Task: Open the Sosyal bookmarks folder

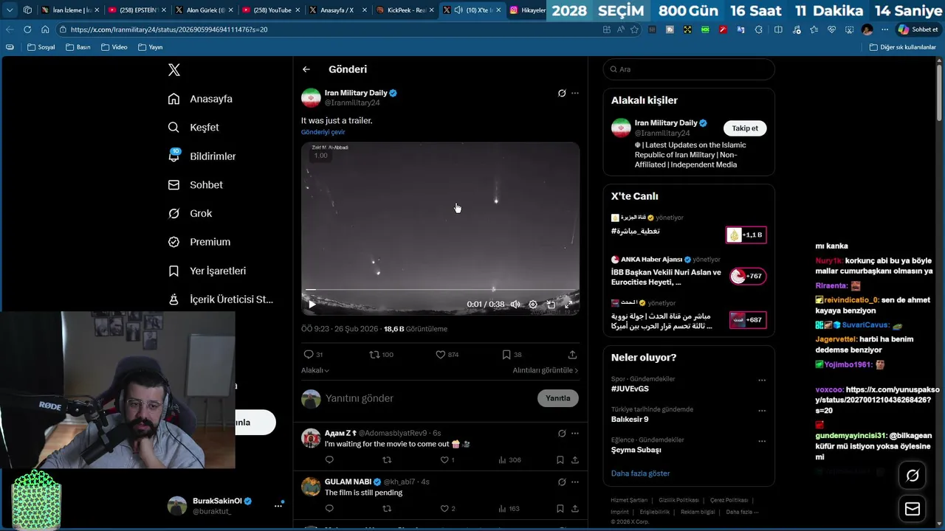Action: click(x=41, y=47)
